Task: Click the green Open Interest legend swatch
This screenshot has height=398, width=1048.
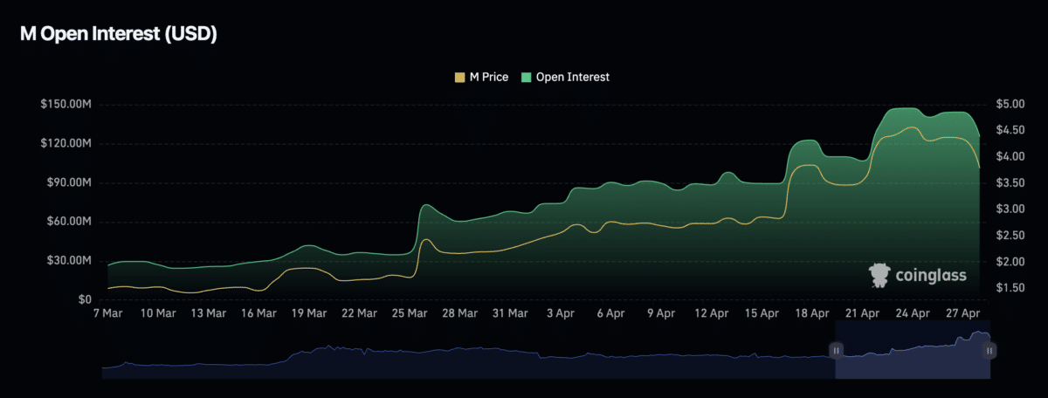Action: 527,77
